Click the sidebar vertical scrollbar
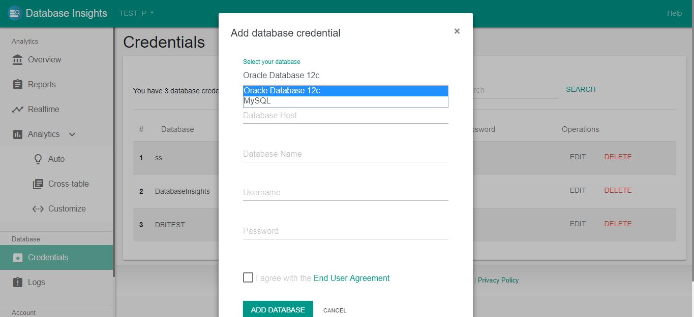694x317 pixels. 114,152
